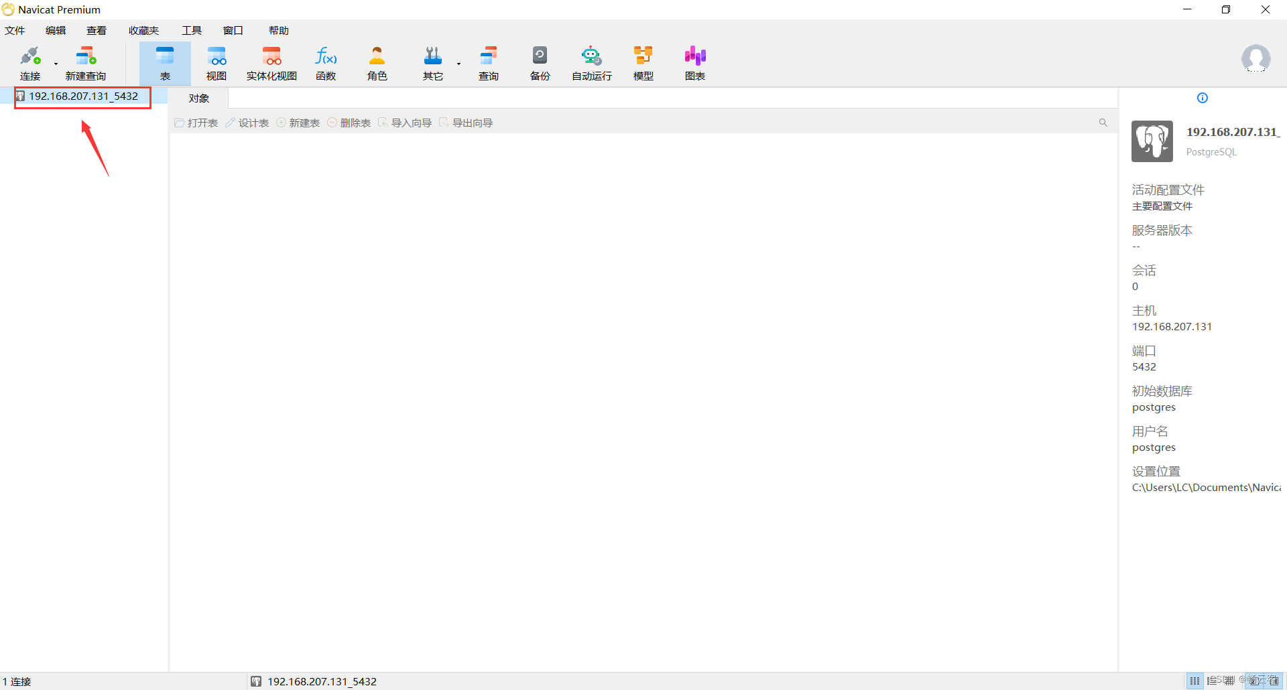
Task: Click the search magnifier in object toolbar
Action: 1103,123
